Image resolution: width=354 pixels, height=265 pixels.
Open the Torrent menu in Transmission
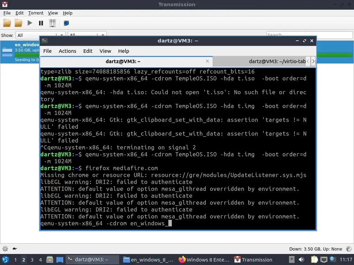[36, 13]
